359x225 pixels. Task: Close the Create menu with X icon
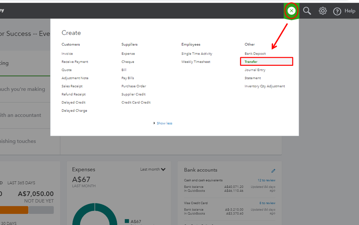pyautogui.click(x=291, y=11)
